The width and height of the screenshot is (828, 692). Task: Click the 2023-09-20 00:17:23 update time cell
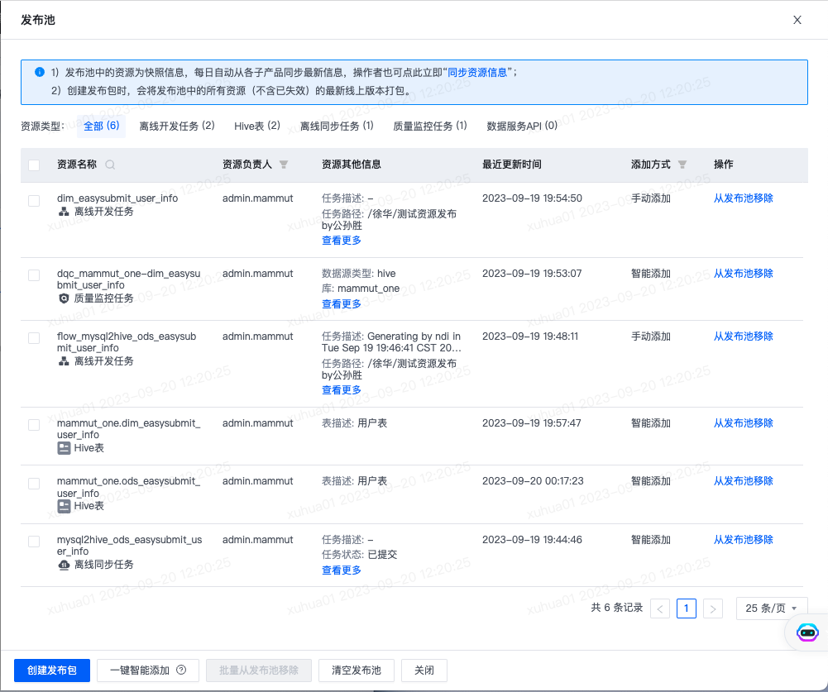pos(533,481)
